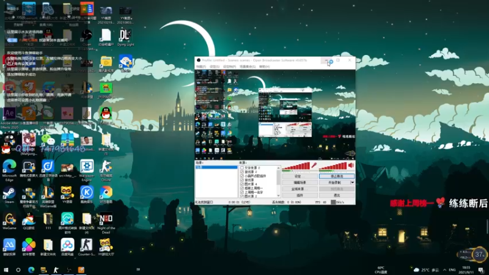Select the highlighted scene in 场景 list
Screen dimensions: 489x275
click(216, 167)
